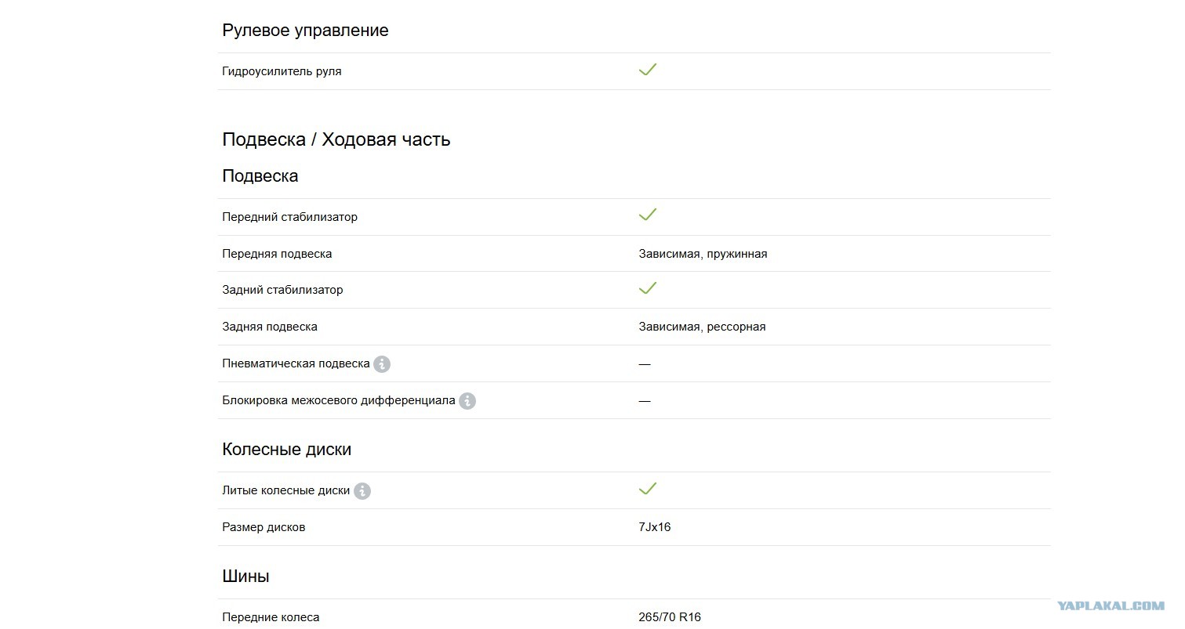Click green checkmark for Литые колесные диски
This screenshot has width=1185, height=629.
pos(647,489)
